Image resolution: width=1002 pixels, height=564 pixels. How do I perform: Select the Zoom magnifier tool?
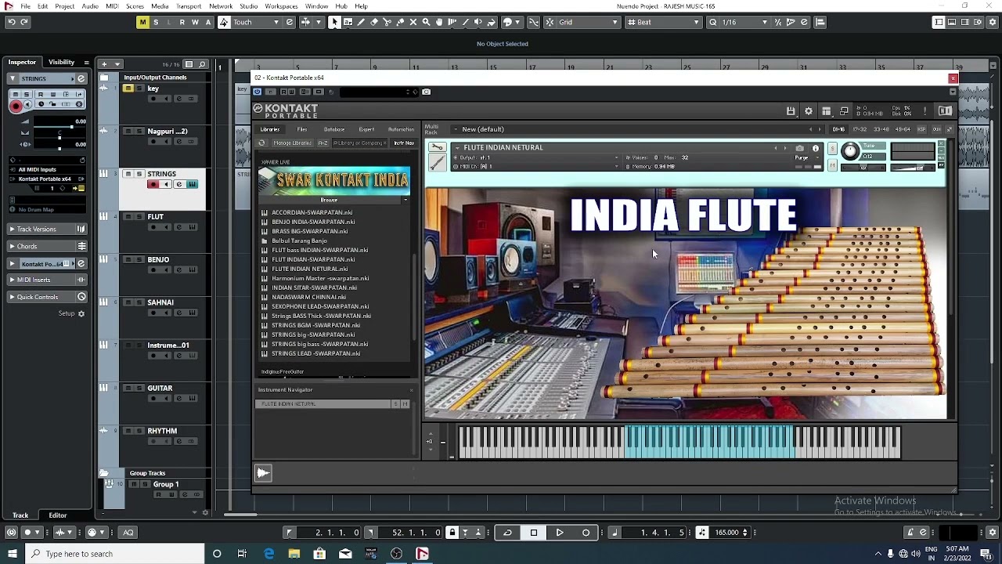pos(426,22)
